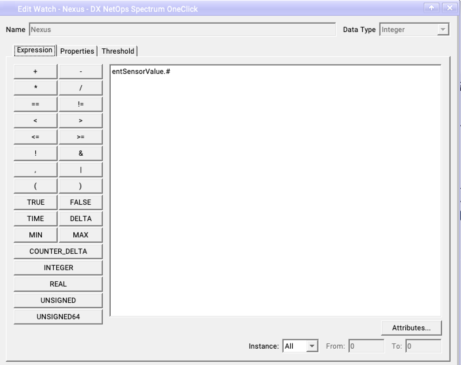Click into the Name field
This screenshot has height=365, width=461.
click(x=182, y=29)
